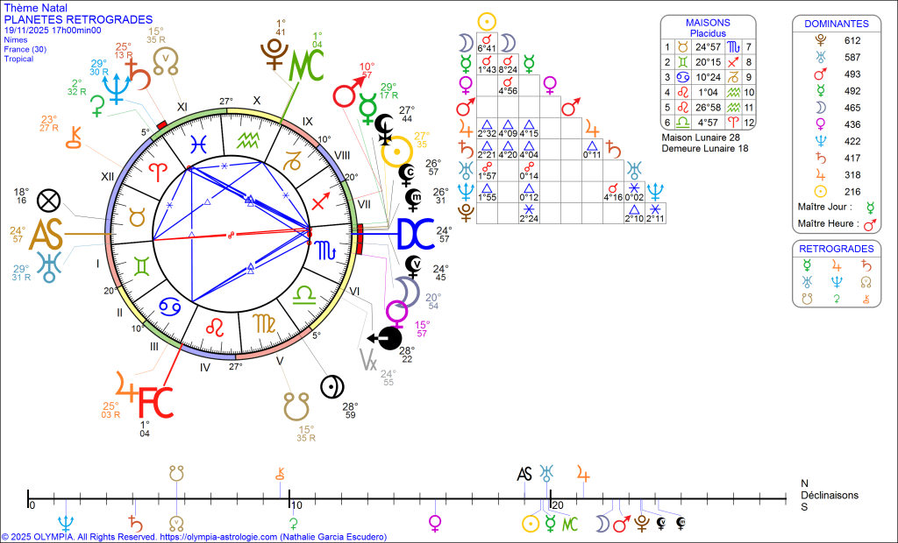This screenshot has width=898, height=543.
Task: Select the 0°02 cell in the aspect grid
Action: tap(632, 197)
